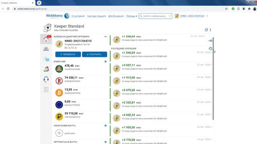This screenshot has height=144, width=257.
Task: Open the contacts person sidebar icon
Action: coord(46,69)
